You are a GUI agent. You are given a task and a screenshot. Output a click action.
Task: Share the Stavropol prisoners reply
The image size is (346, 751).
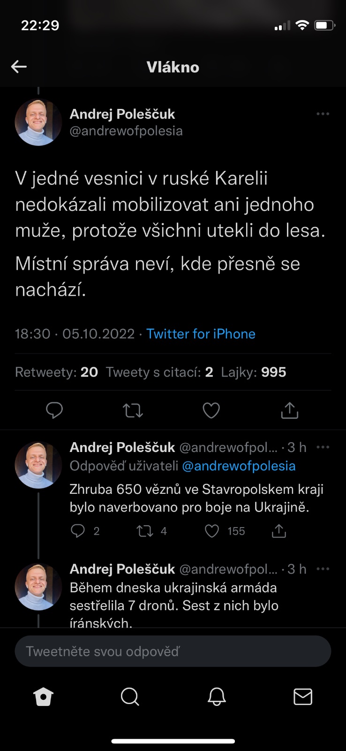coord(279,531)
